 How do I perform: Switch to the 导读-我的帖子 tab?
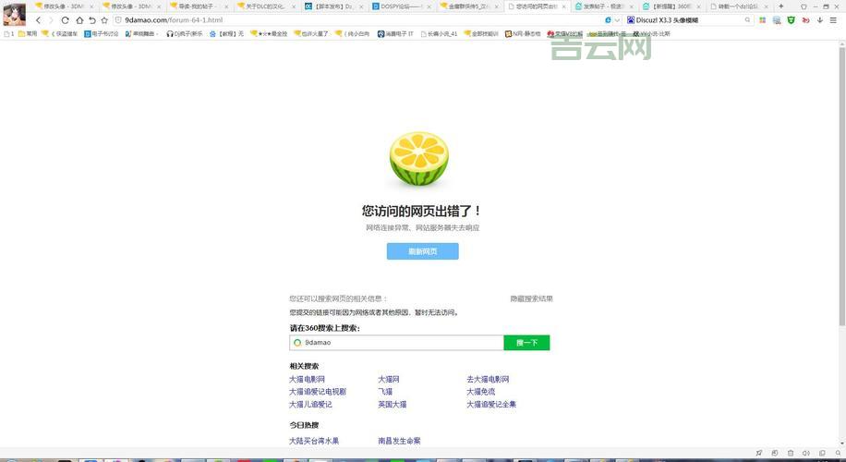199,6
